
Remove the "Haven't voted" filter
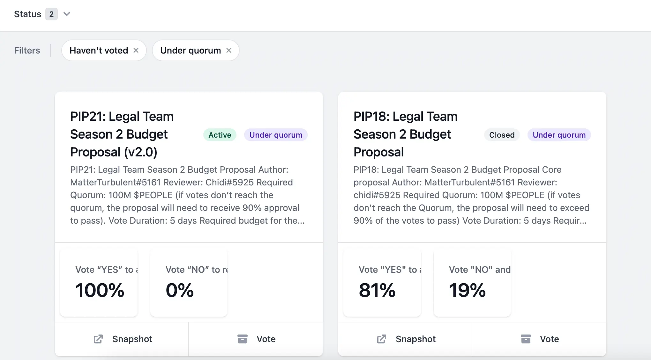[x=136, y=50]
